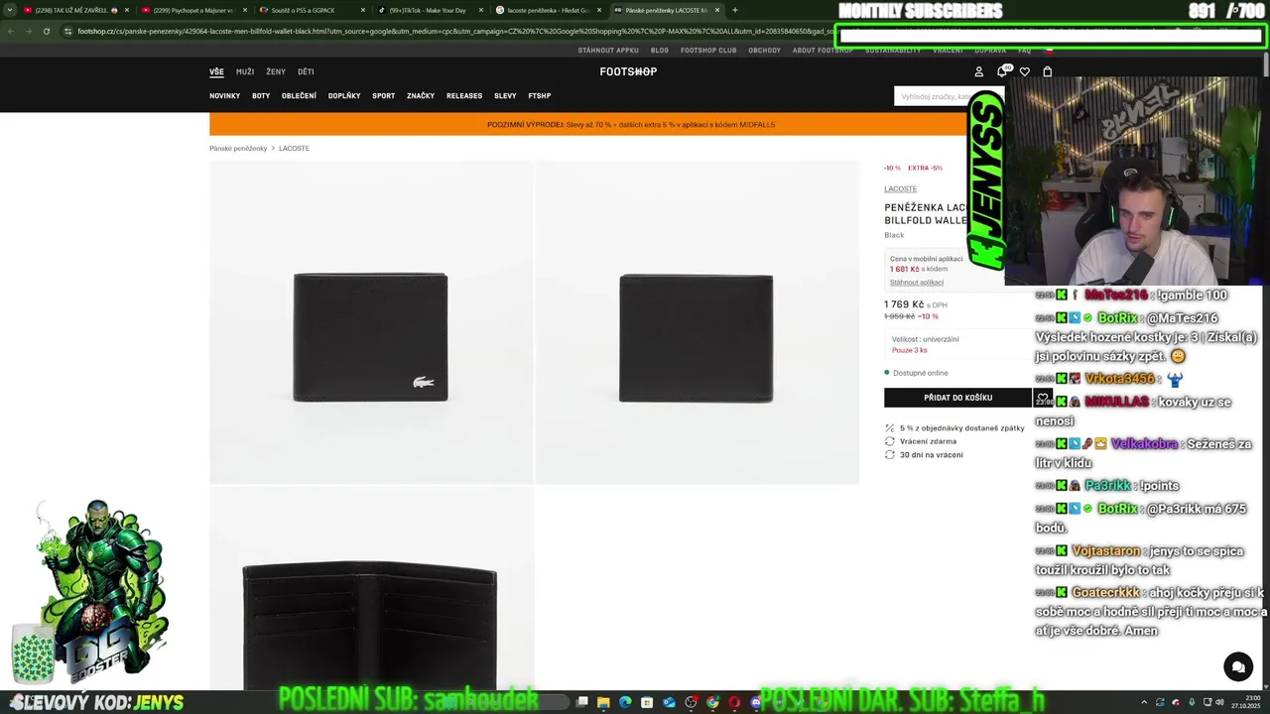Select the MUŽI category
The image size is (1270, 714).
tap(245, 71)
